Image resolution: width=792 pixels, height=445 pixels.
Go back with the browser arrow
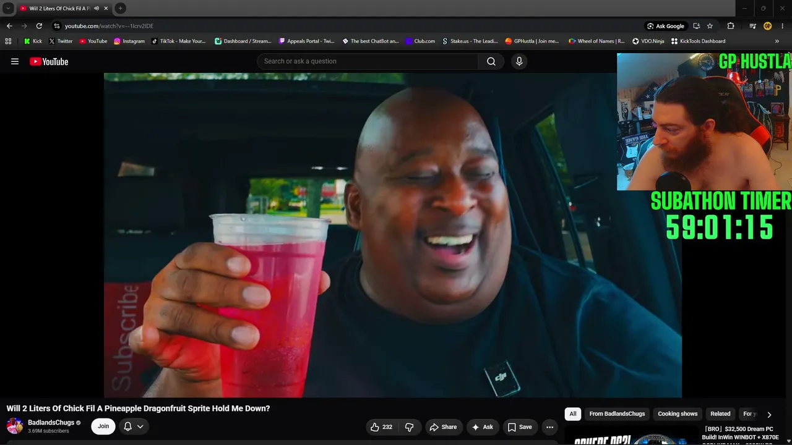[x=9, y=26]
